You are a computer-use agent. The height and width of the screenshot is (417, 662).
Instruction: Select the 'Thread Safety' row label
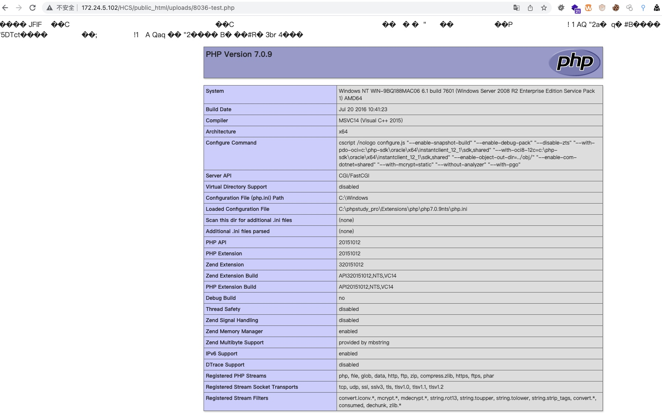coord(223,309)
